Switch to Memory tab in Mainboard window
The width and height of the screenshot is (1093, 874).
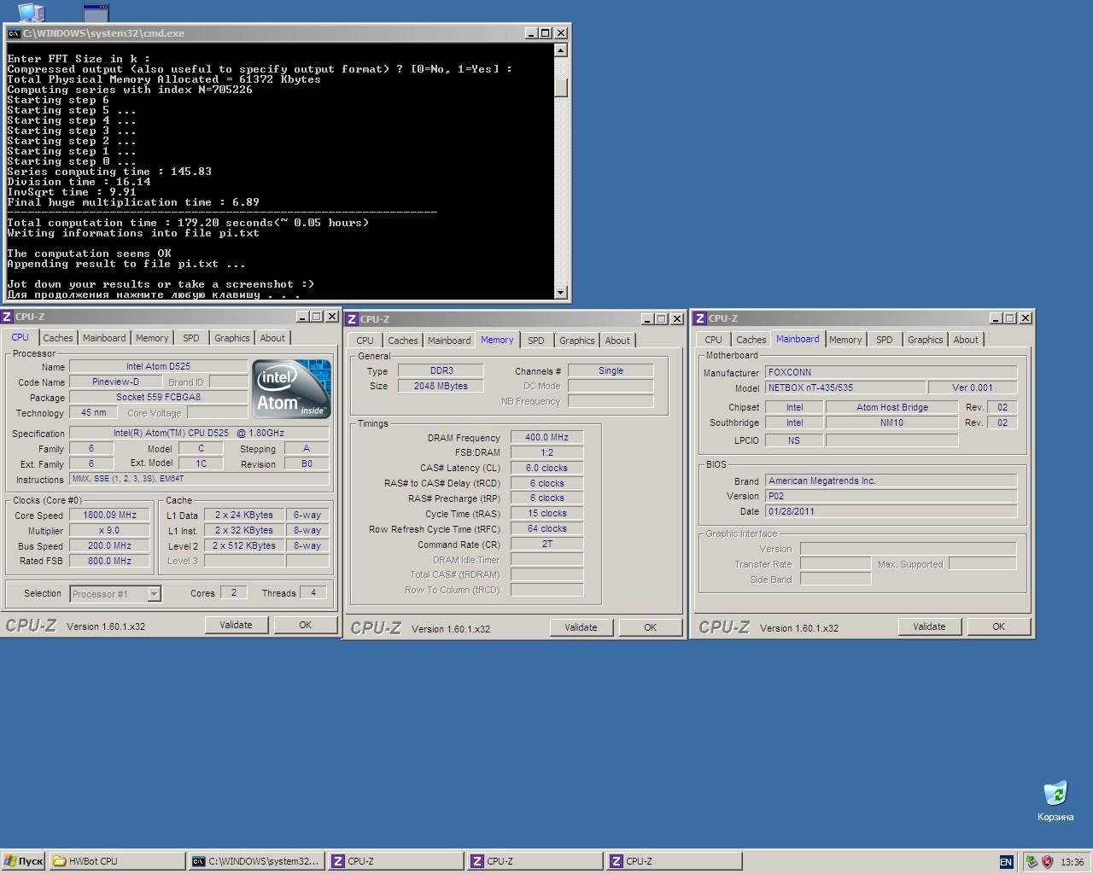tap(845, 340)
